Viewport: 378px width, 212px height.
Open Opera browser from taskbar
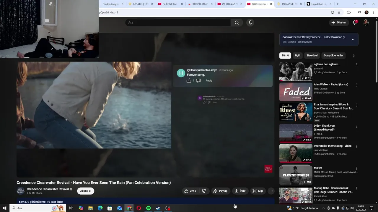[x=139, y=208]
